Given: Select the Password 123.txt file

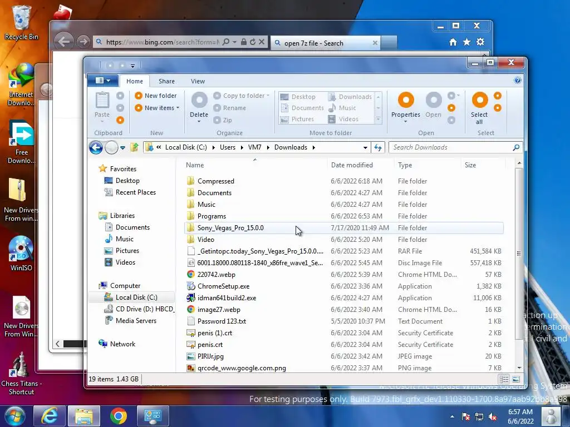Looking at the screenshot, I should [x=343, y=321].
